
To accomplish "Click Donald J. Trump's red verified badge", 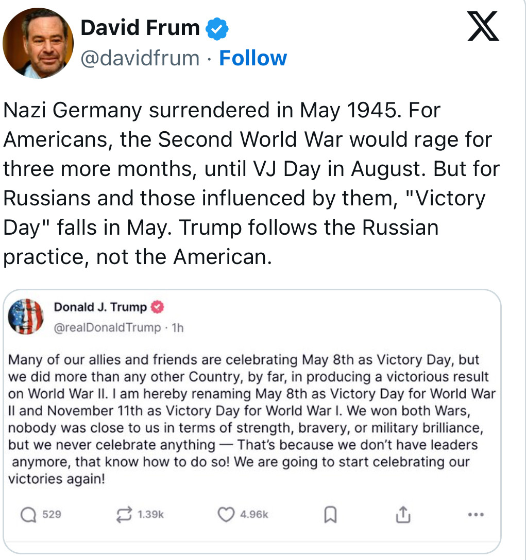I will (x=157, y=307).
